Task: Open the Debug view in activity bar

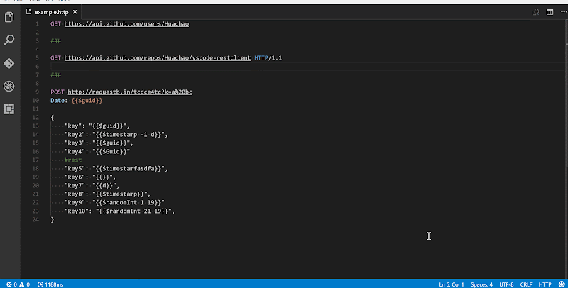Action: (x=9, y=86)
